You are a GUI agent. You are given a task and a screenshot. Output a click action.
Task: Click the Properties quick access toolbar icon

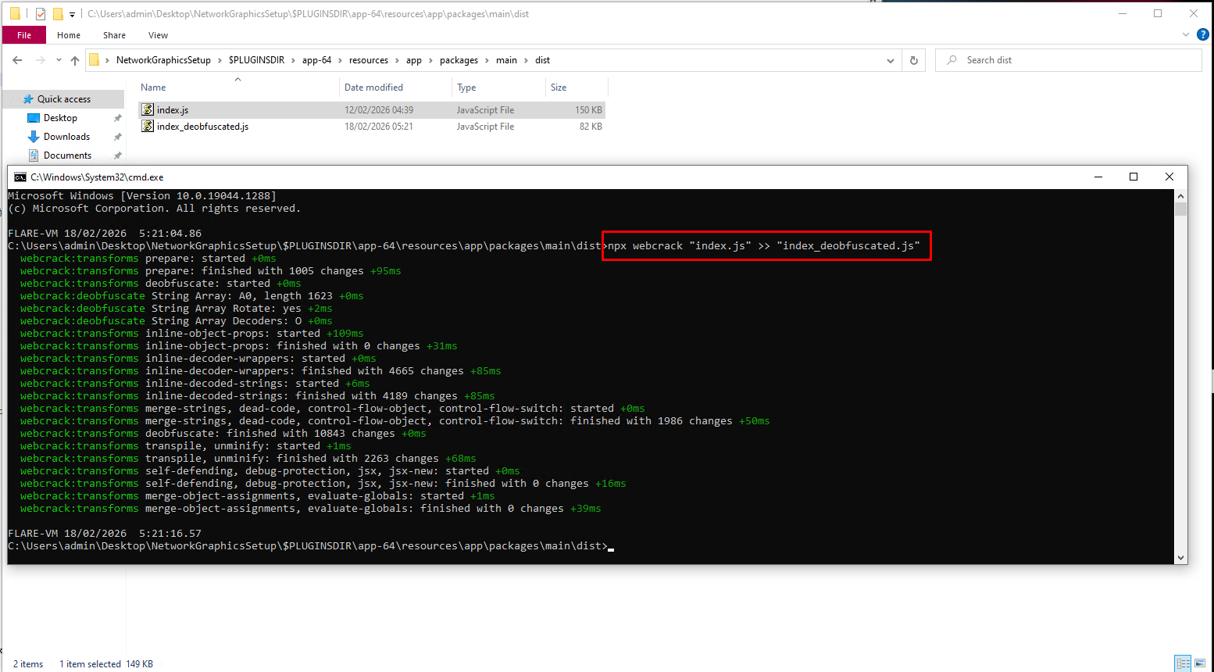coord(41,14)
